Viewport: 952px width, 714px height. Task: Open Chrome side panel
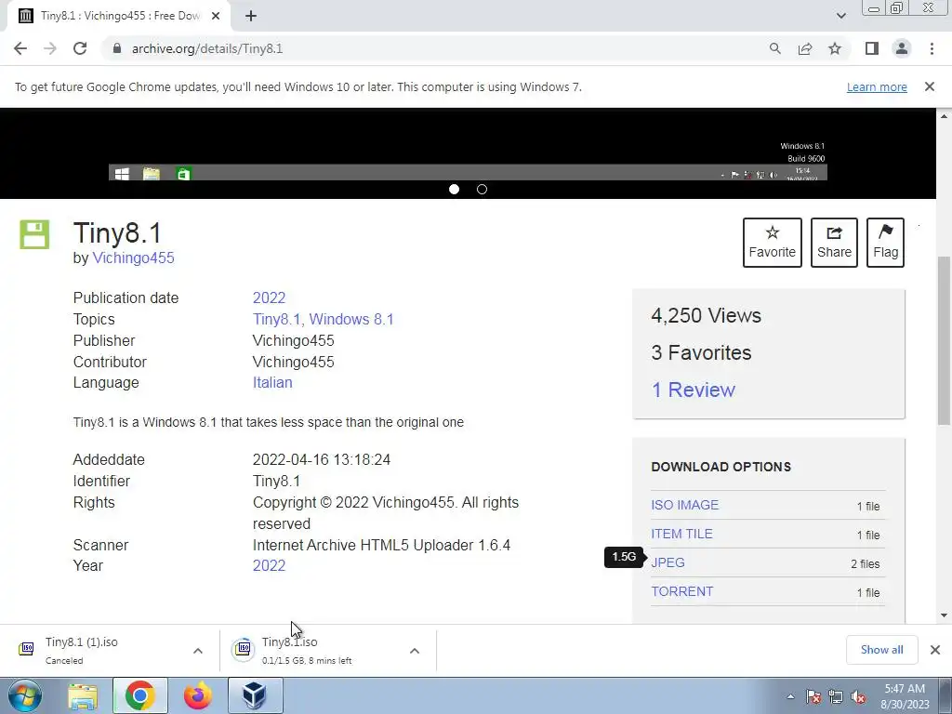pos(872,48)
